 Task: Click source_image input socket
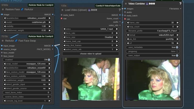[x=2, y=49]
